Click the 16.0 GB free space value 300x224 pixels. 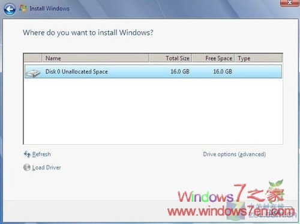tap(223, 71)
